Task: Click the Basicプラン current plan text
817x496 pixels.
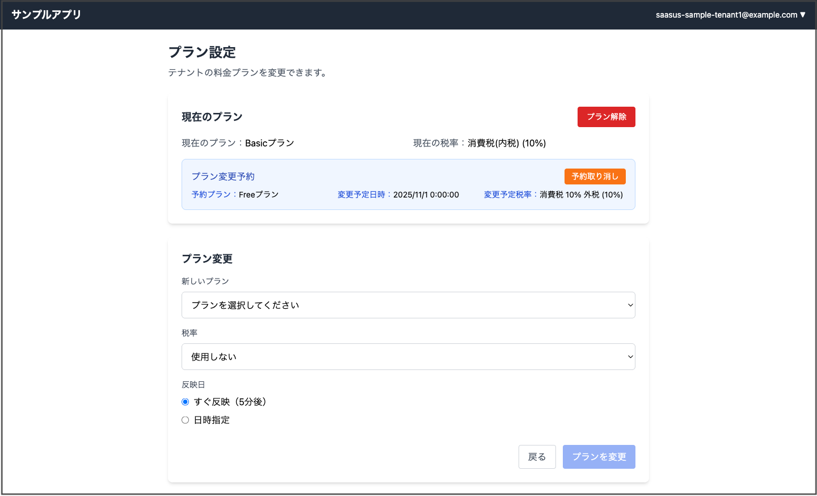Action: click(269, 143)
